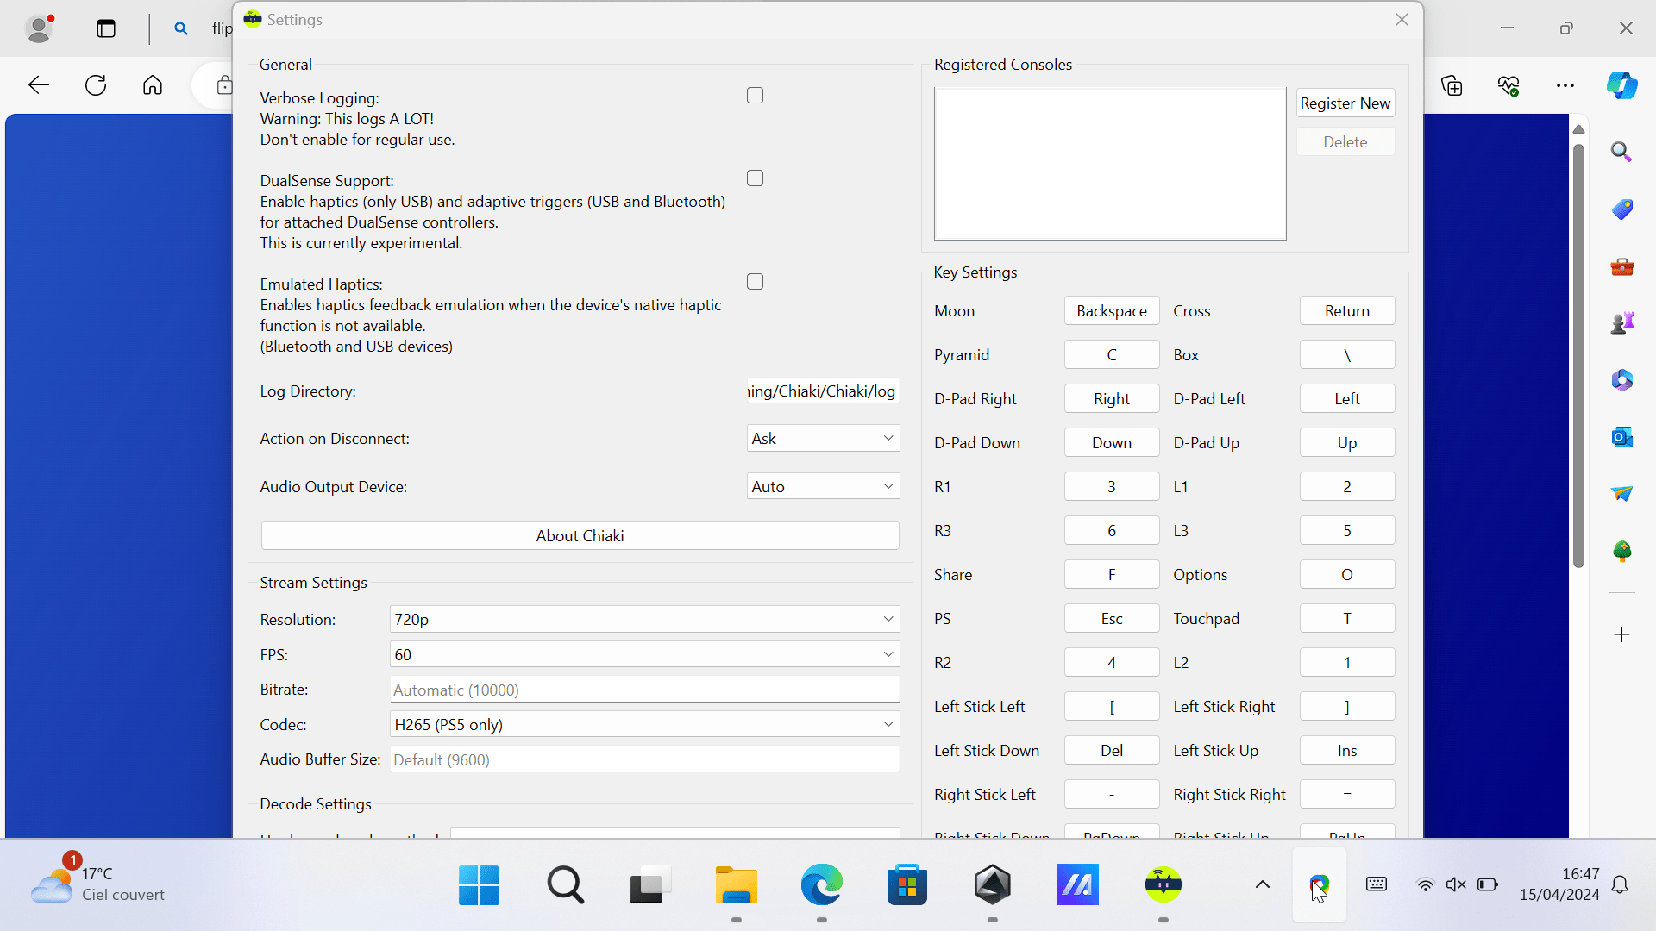
Task: Change the R2 key binding
Action: 1112,663
